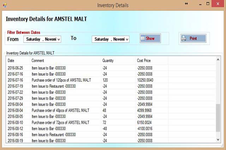Click quantity value -48

[105, 129]
